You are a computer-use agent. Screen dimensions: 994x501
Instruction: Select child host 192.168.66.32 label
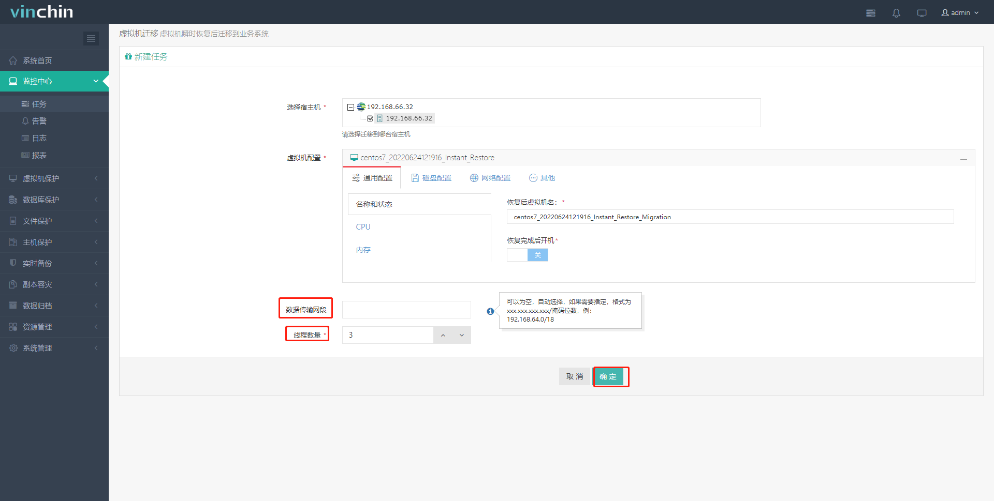pyautogui.click(x=409, y=118)
